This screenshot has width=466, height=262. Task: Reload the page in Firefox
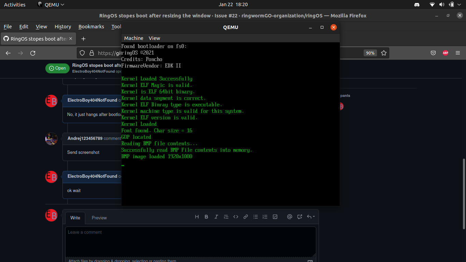click(x=33, y=53)
